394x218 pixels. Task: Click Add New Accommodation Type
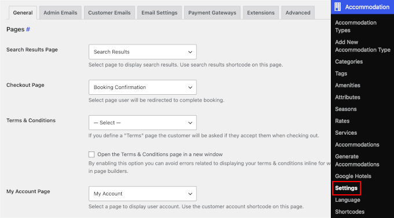click(363, 46)
